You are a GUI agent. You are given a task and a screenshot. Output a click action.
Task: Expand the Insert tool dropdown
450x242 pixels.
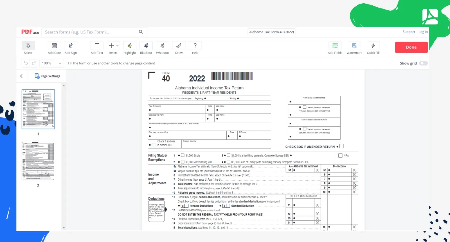117,46
